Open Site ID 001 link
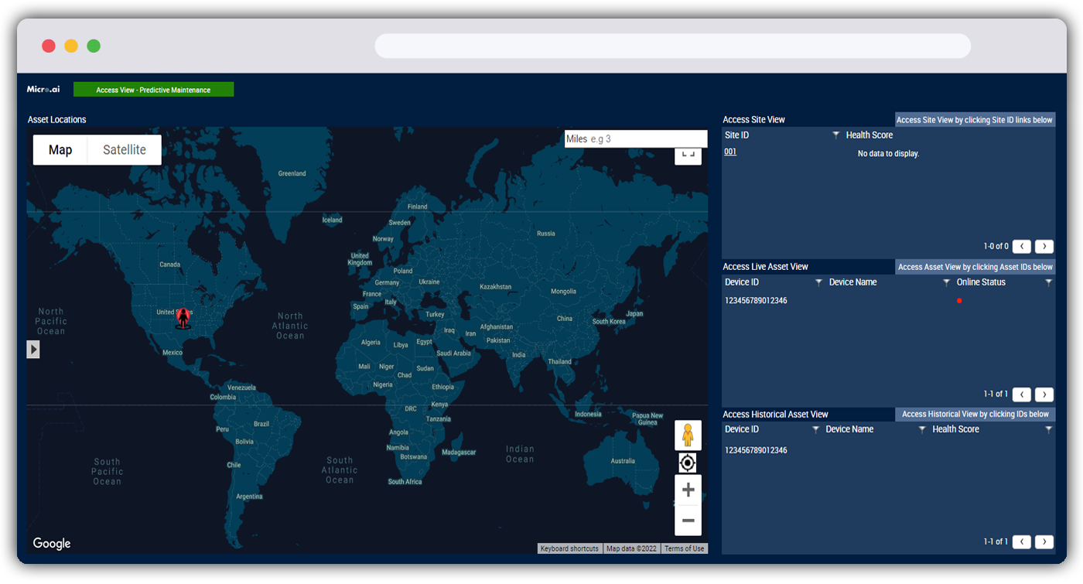The width and height of the screenshot is (1083, 584). pyautogui.click(x=730, y=152)
